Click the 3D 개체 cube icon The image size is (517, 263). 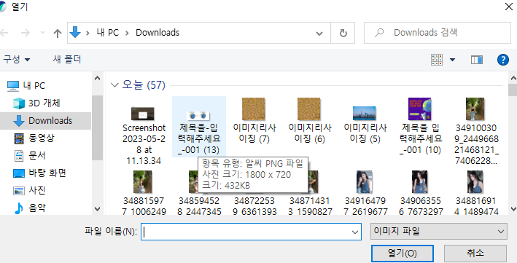pos(19,103)
